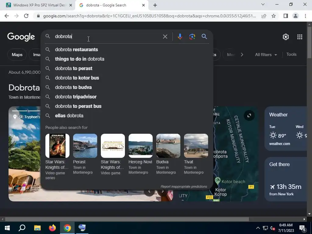Go back with the browser back arrow
The width and height of the screenshot is (312, 234).
(7, 16)
